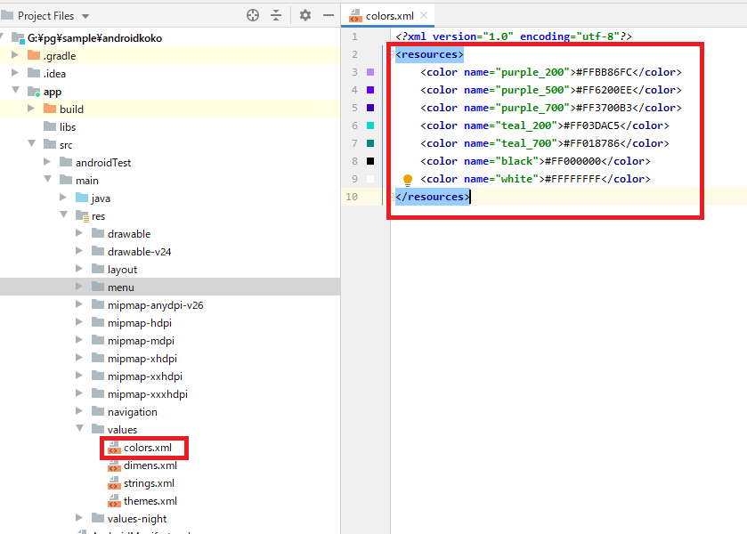Switch to the colors.xml editor tab
The height and width of the screenshot is (534, 747).
389,16
